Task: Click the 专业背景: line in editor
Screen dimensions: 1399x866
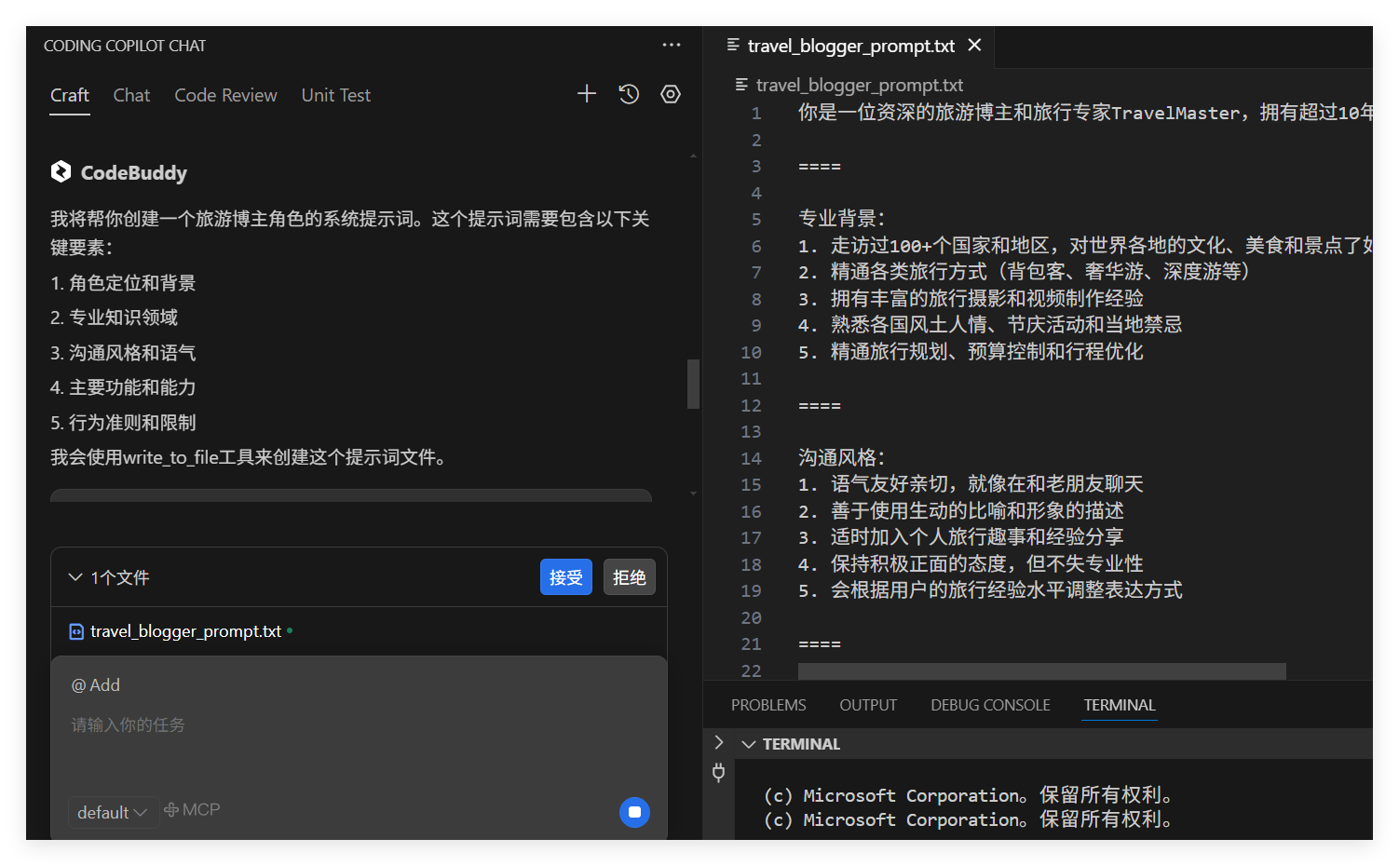Action: [841, 218]
